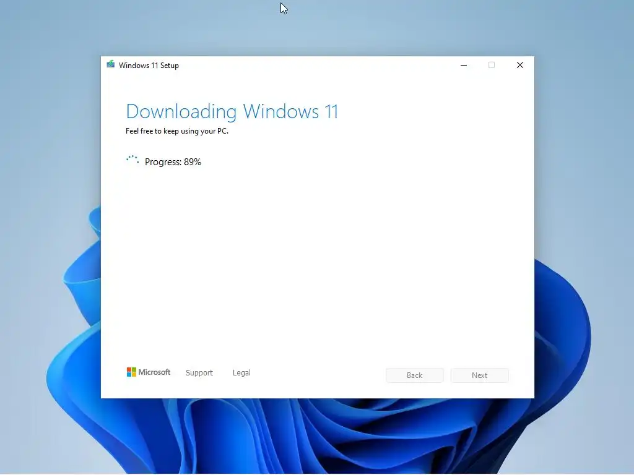Click the 'Progress: 89%' text
Image resolution: width=634 pixels, height=475 pixels.
point(173,162)
